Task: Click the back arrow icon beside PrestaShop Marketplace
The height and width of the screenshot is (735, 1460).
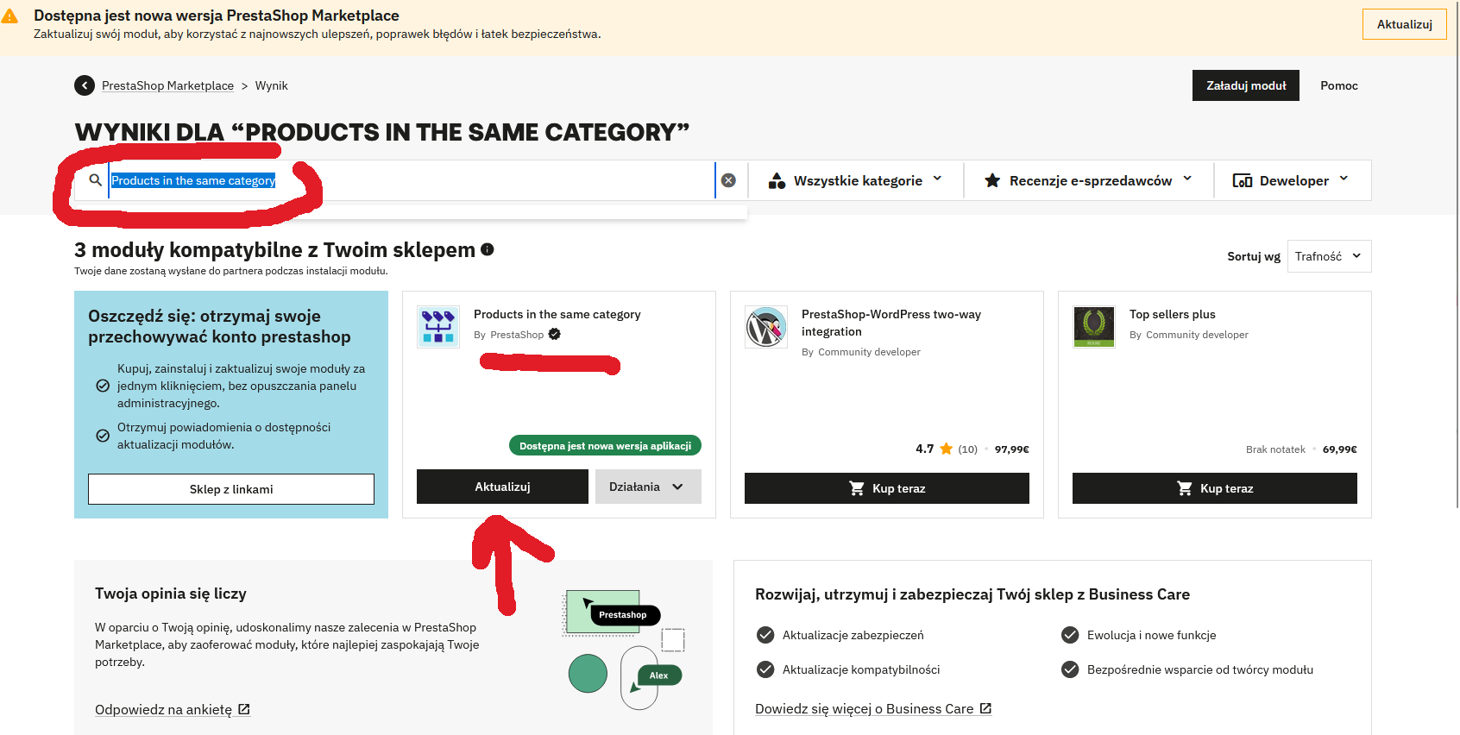Action: tap(85, 85)
